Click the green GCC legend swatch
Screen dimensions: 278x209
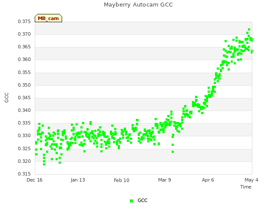click(x=131, y=201)
